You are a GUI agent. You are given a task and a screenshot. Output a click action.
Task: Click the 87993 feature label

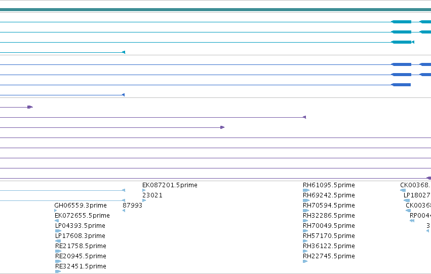click(132, 205)
